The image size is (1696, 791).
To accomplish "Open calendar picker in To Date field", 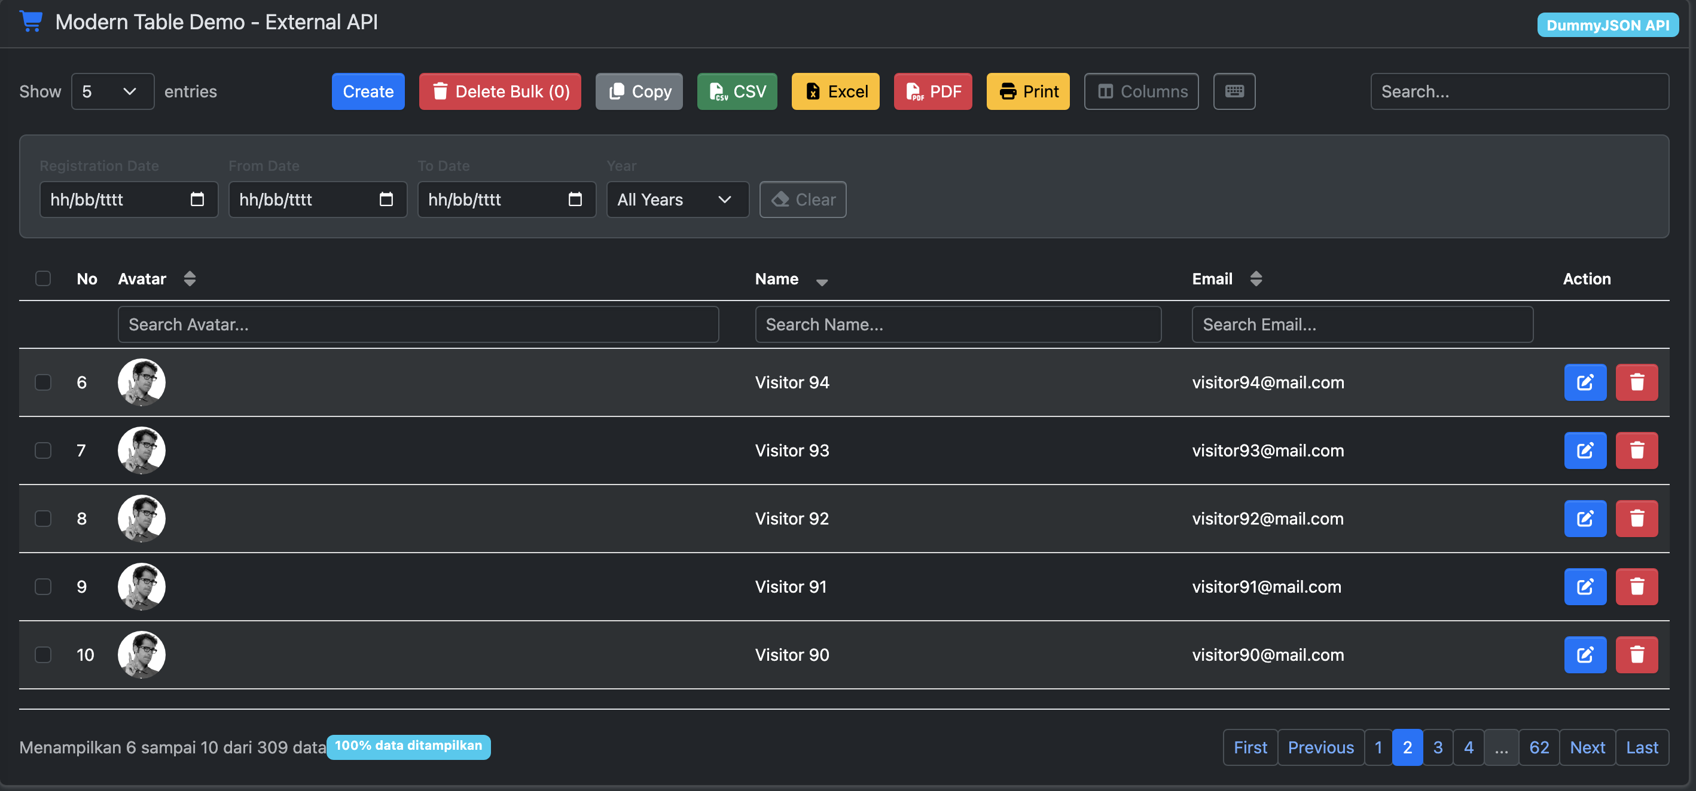I will tap(575, 199).
